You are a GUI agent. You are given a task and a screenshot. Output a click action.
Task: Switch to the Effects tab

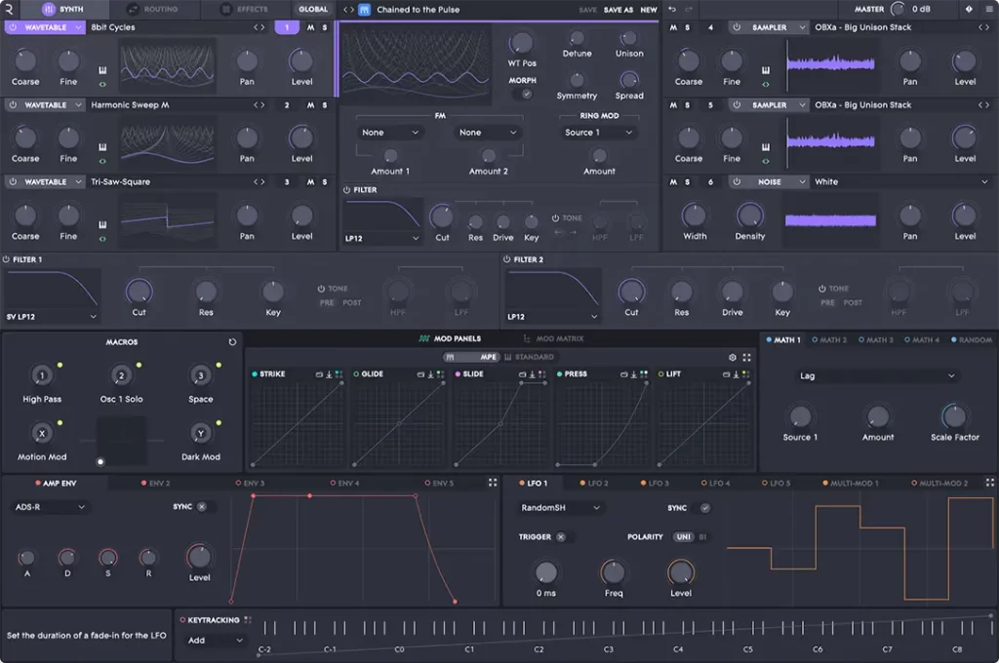pyautogui.click(x=245, y=10)
